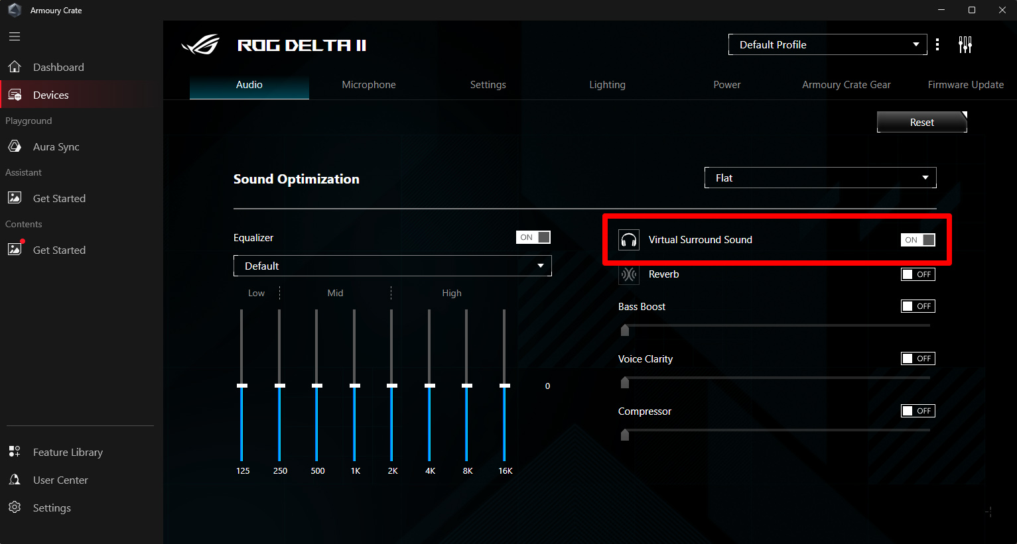Disable Virtual Surround Sound switch
The height and width of the screenshot is (544, 1017).
coord(917,240)
